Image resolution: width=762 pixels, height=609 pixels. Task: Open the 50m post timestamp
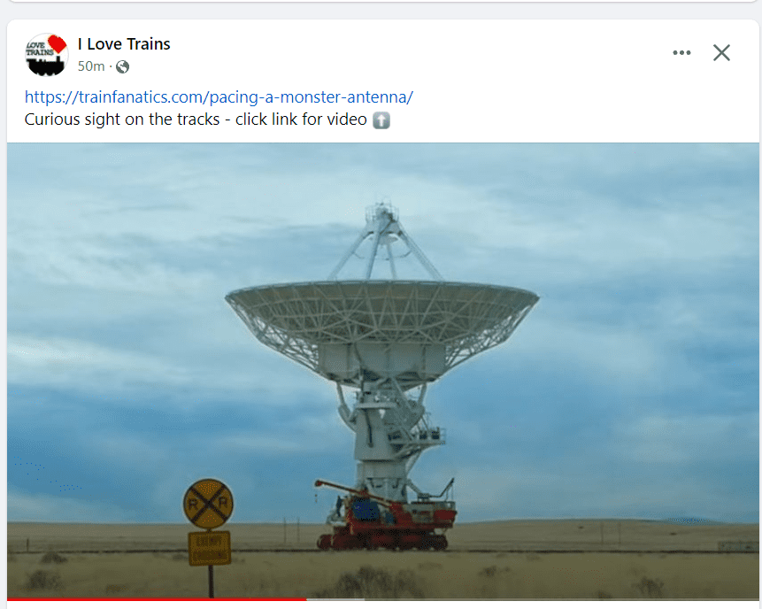[x=91, y=66]
